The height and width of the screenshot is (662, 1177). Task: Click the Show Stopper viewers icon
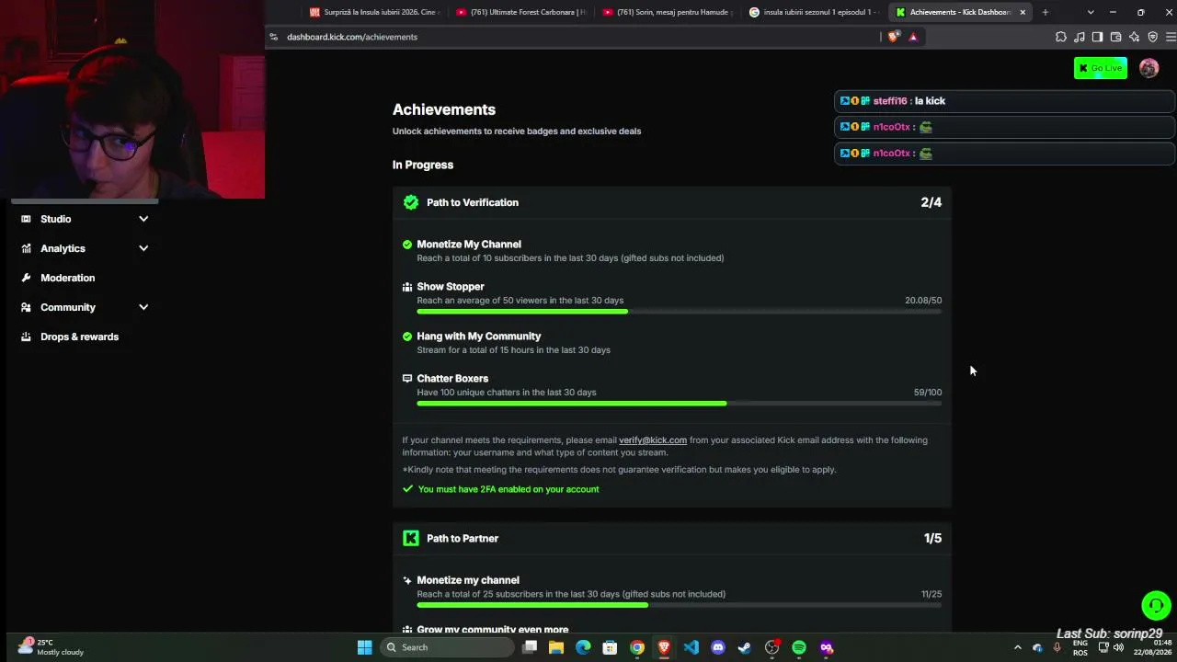point(407,287)
